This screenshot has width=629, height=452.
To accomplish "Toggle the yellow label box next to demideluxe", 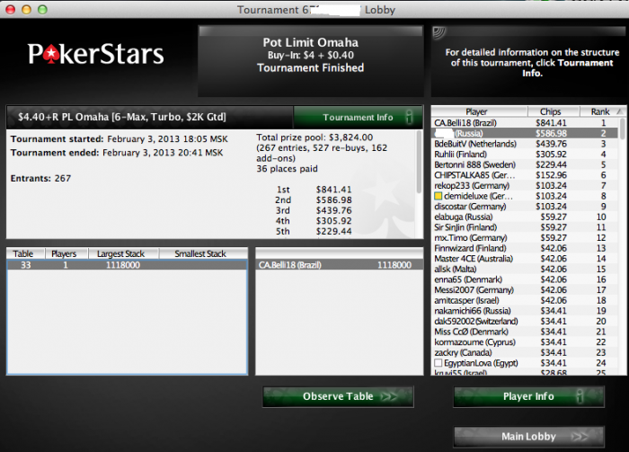I will pos(439,196).
